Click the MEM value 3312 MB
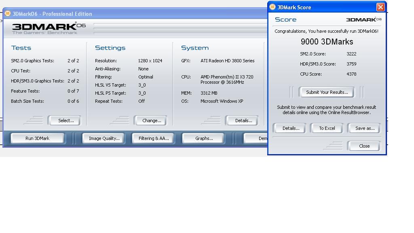This screenshot has width=414, height=233. [209, 93]
